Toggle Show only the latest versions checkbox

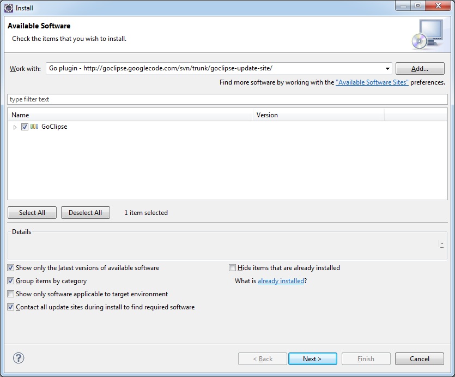click(11, 267)
